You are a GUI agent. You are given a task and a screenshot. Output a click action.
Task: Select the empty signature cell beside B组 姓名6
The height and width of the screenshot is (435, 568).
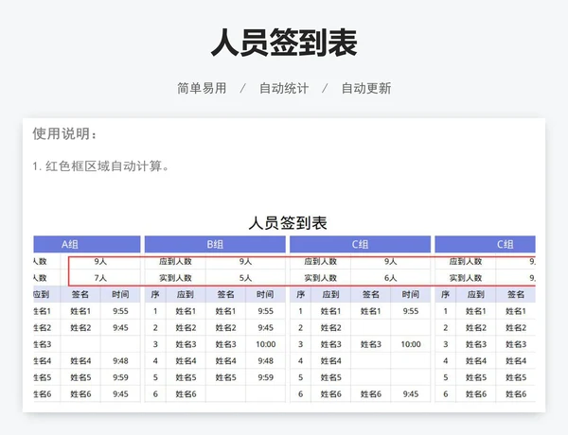tap(225, 394)
